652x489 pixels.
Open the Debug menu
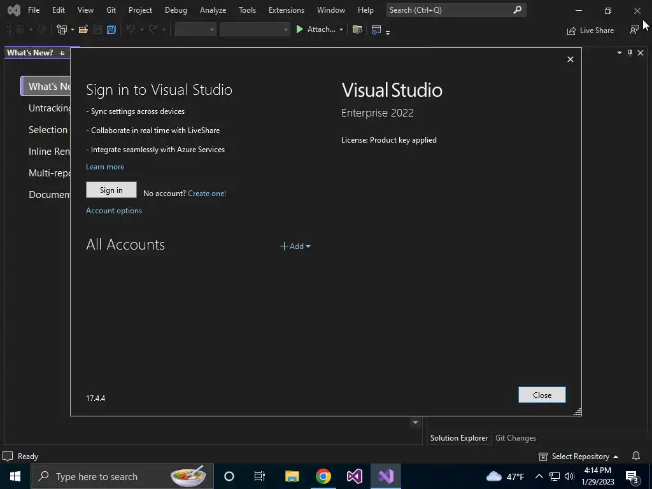[176, 10]
